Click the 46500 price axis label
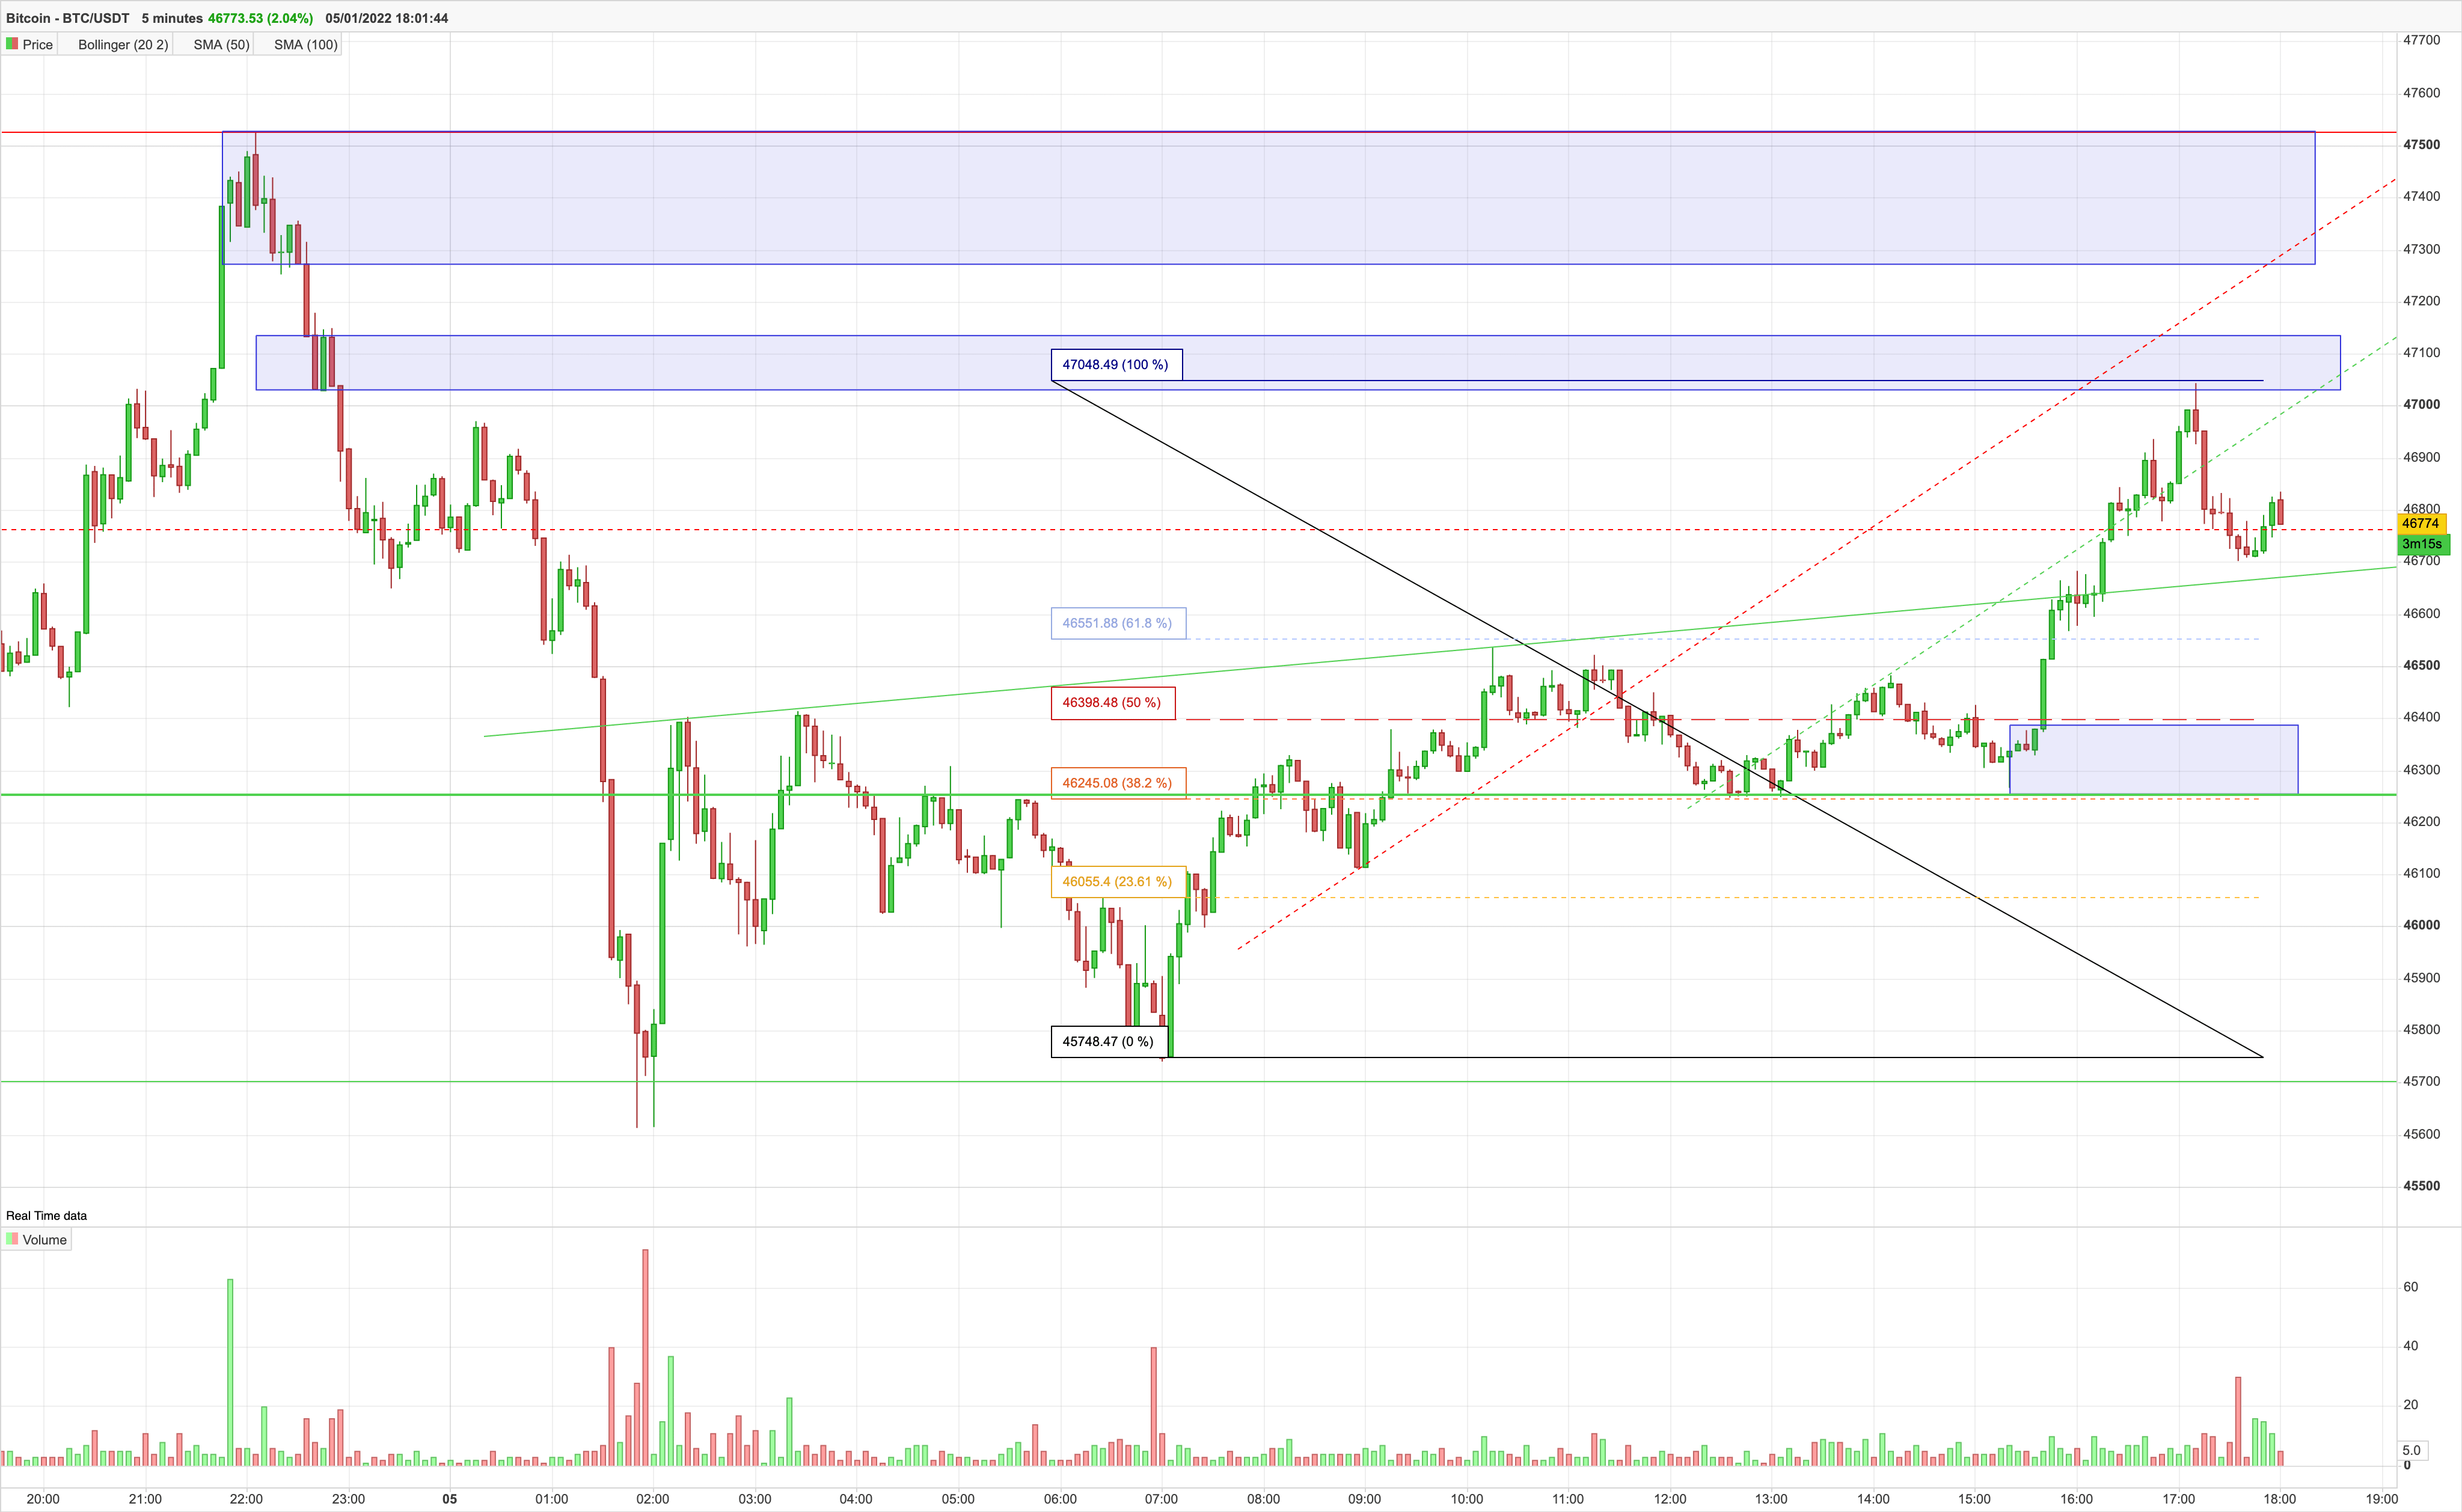The width and height of the screenshot is (2462, 1512). click(2422, 666)
